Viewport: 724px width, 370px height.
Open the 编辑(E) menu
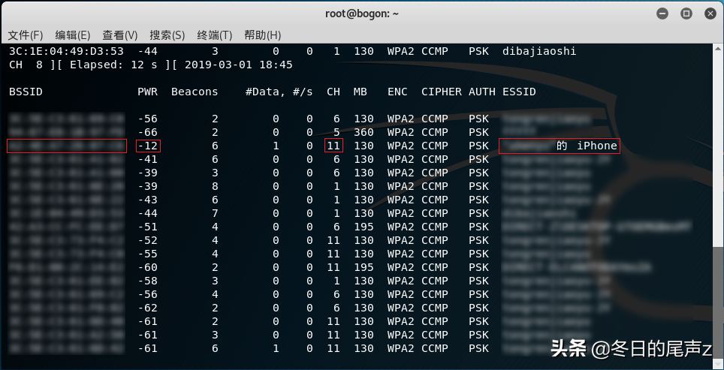[x=73, y=35]
